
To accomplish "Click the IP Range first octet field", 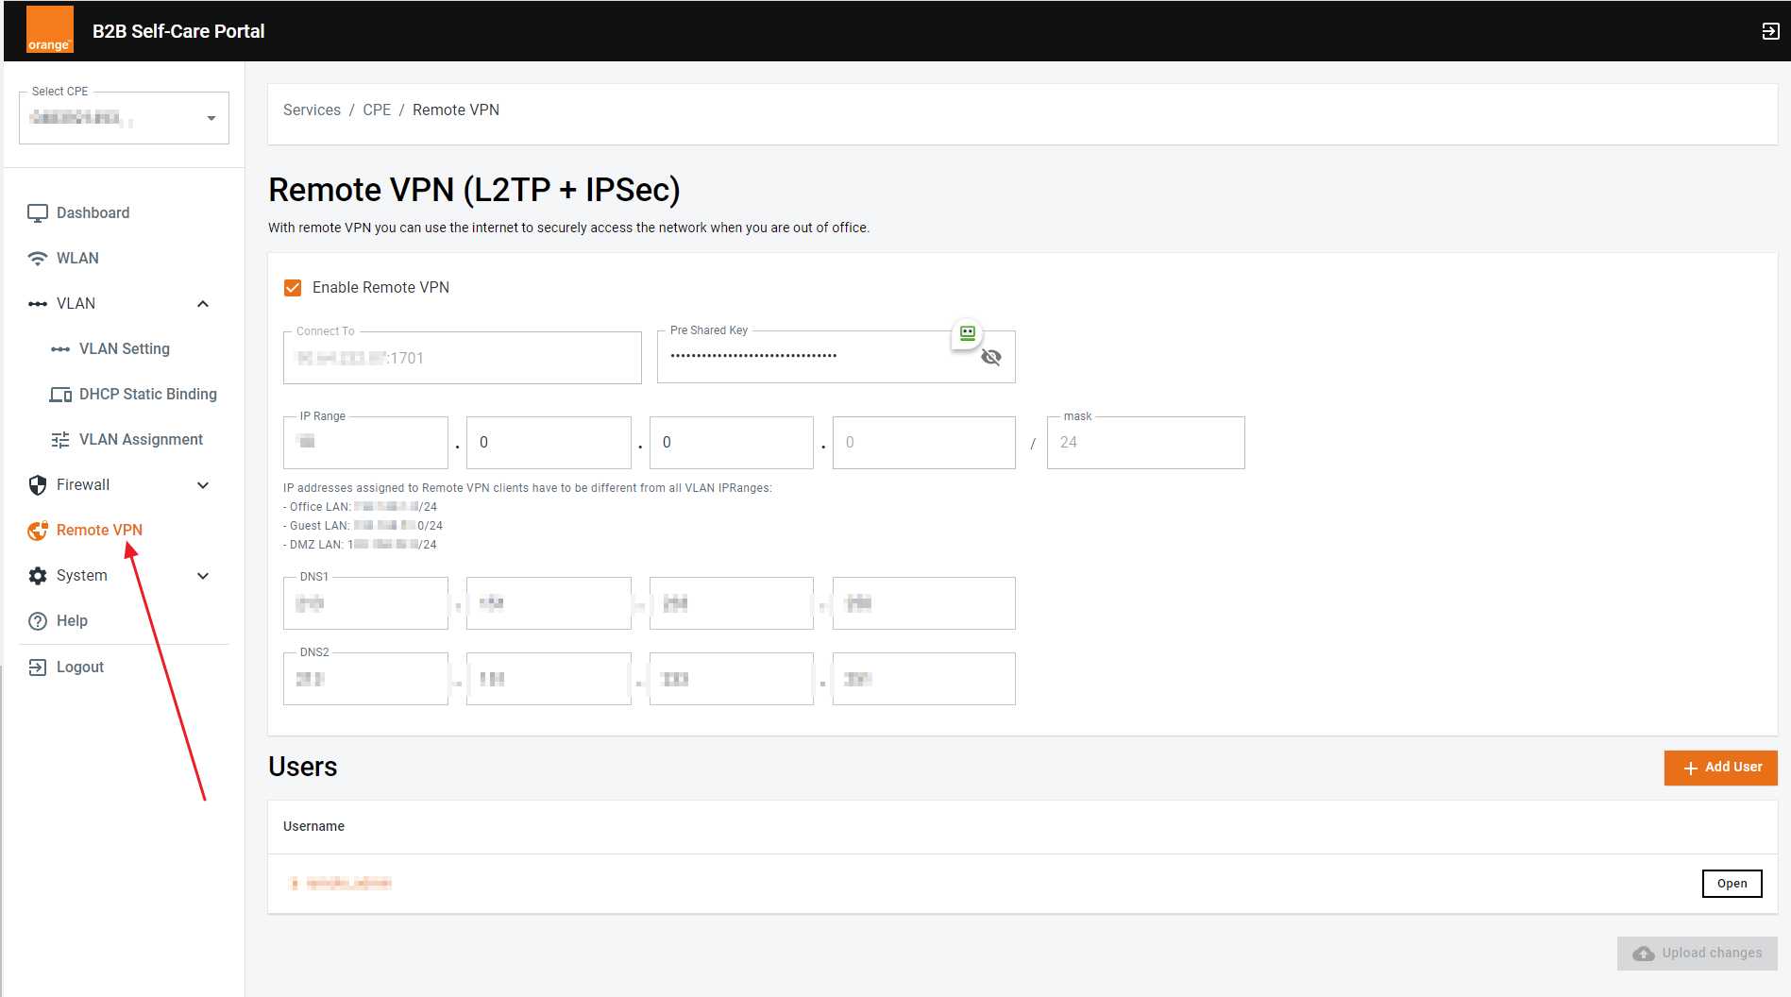I will coord(365,443).
